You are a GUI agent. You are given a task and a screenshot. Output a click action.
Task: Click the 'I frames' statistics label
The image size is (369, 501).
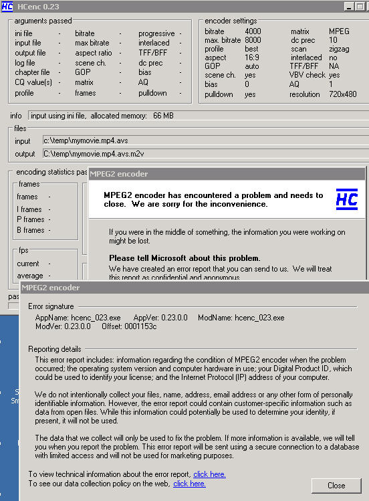(x=29, y=209)
